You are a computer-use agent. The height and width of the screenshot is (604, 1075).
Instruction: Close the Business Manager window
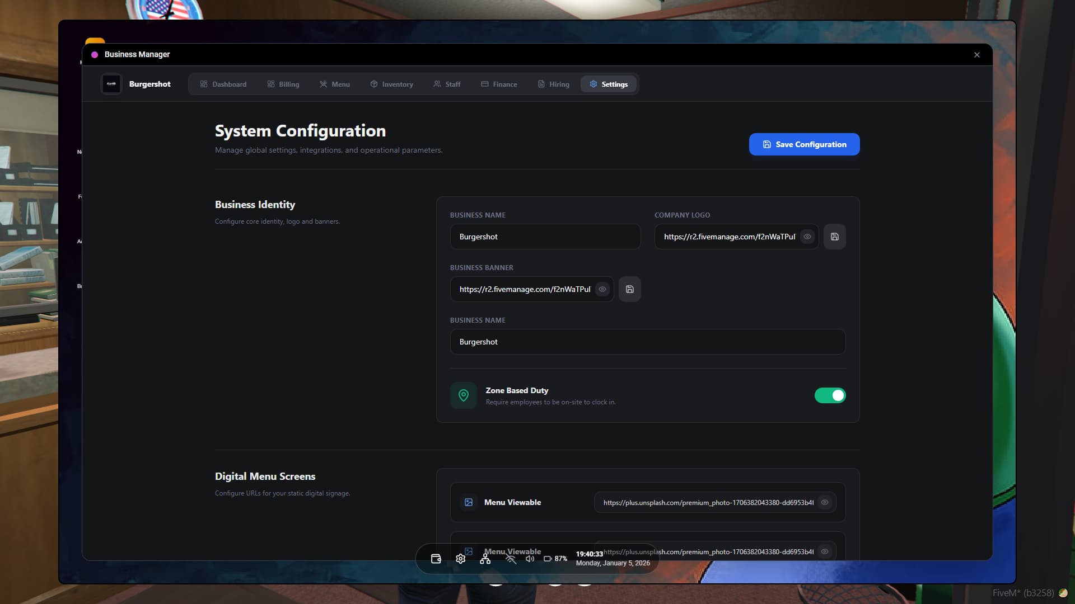tap(976, 55)
